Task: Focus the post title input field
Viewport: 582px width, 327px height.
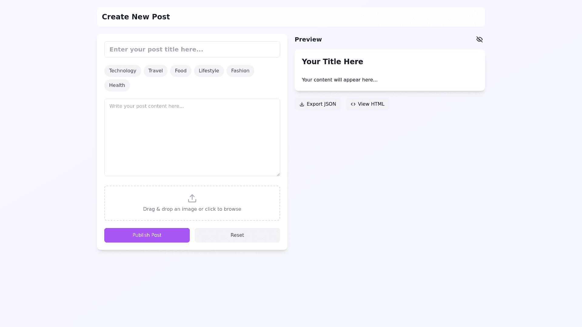Action: click(x=192, y=49)
